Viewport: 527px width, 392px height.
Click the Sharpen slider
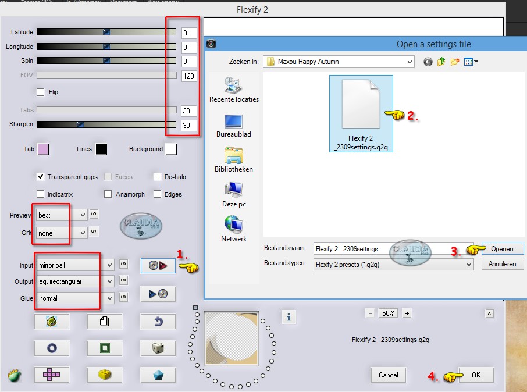[106, 124]
